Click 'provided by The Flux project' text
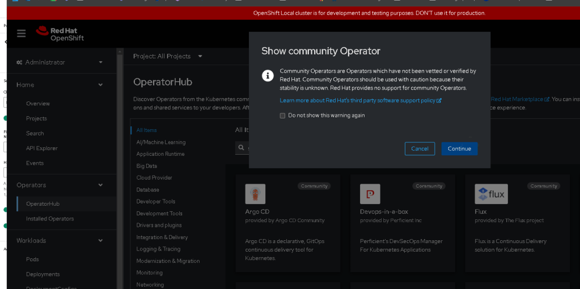Image resolution: width=580 pixels, height=289 pixels. (x=509, y=220)
